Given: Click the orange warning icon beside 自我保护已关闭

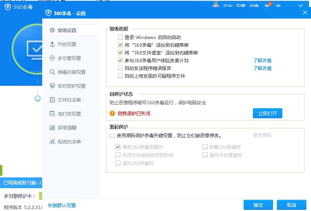Looking at the screenshot, I should coord(112,113).
